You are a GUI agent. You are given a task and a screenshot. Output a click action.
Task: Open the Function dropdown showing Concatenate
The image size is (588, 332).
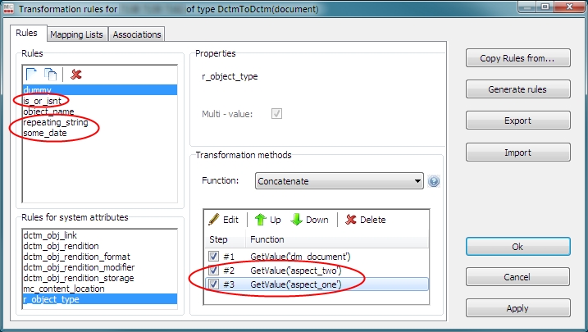point(338,180)
